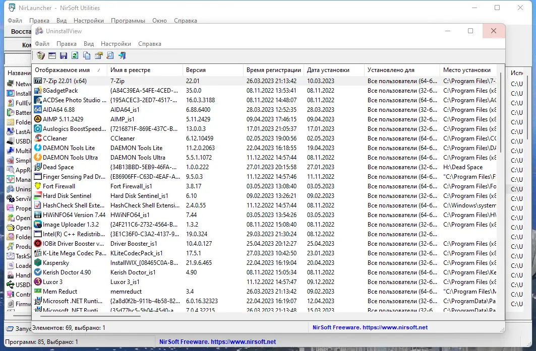Click the CCleaner row icon
536x351 pixels.
tap(38, 138)
